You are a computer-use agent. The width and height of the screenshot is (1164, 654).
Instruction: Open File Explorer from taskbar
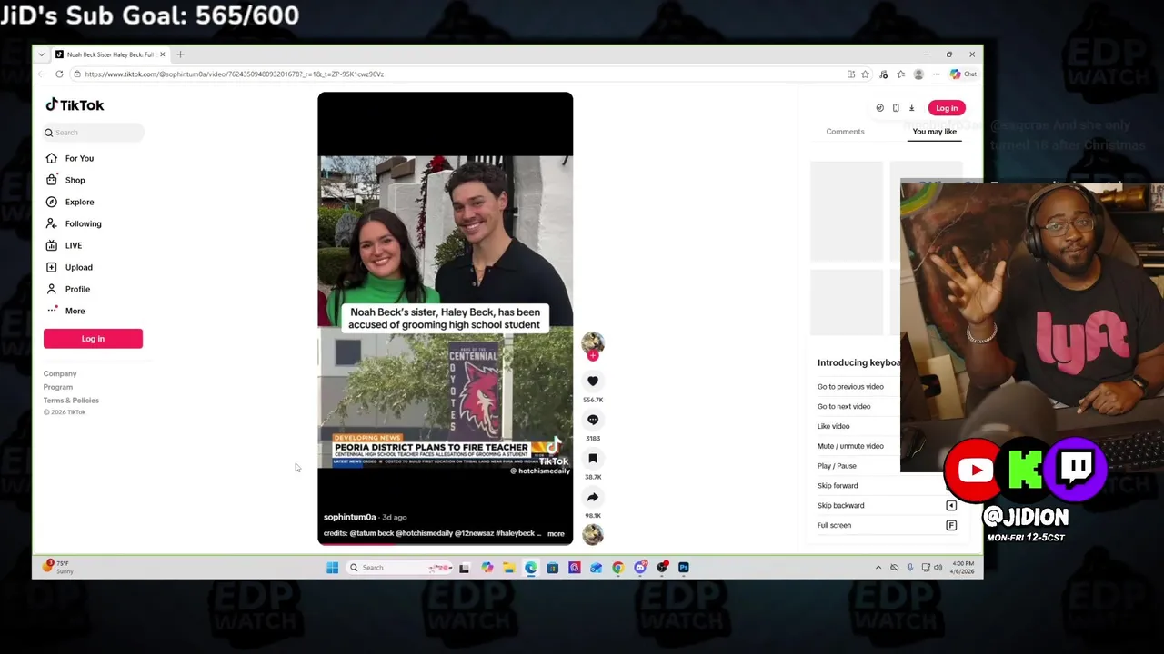pyautogui.click(x=508, y=568)
